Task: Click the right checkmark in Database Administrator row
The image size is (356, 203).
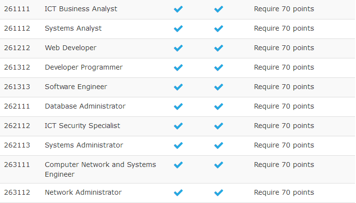Action: [218, 107]
